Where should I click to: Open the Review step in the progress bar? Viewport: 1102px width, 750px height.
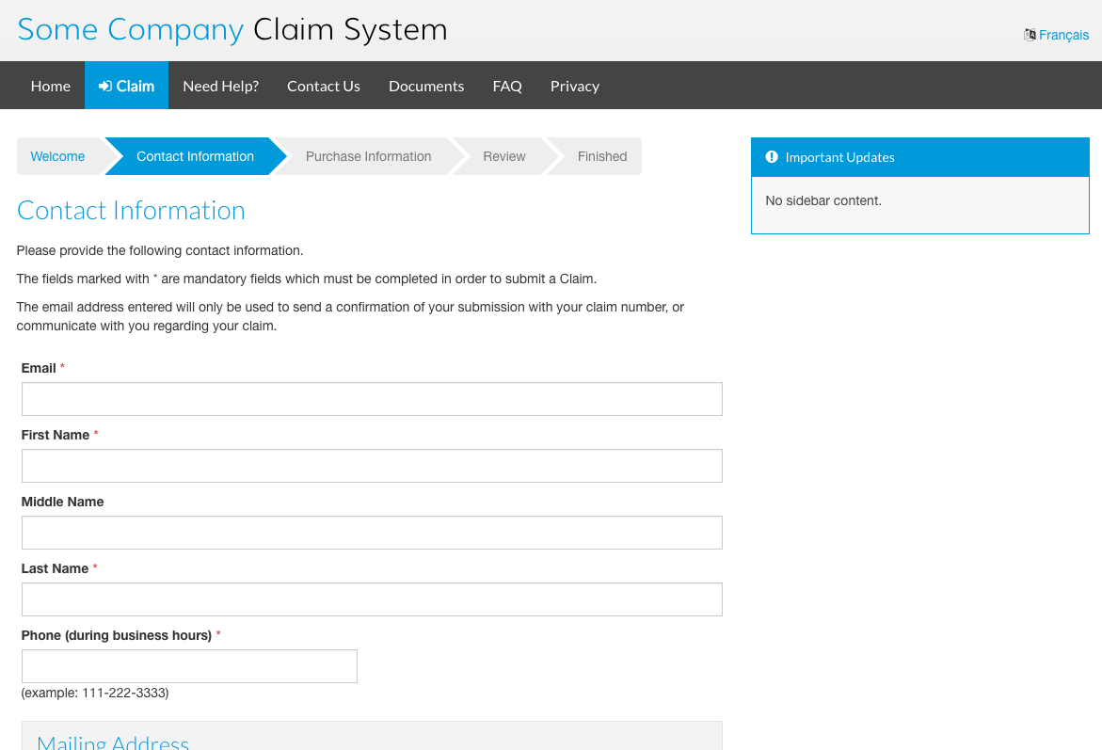tap(504, 156)
